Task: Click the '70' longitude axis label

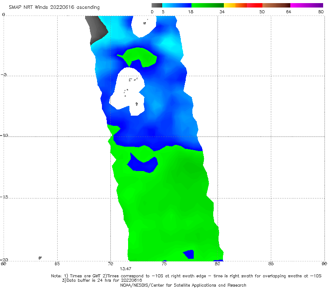Action: pos(110,264)
